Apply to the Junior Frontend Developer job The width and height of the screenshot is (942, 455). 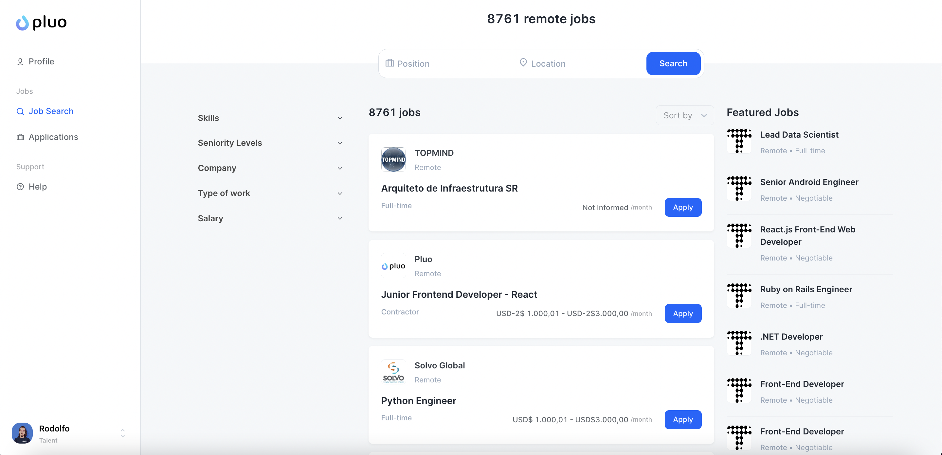click(683, 314)
